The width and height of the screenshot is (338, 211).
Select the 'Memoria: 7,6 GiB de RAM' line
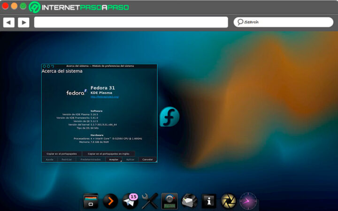[94, 142]
